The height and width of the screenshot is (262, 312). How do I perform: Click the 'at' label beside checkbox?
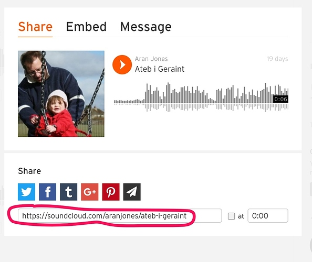(241, 216)
